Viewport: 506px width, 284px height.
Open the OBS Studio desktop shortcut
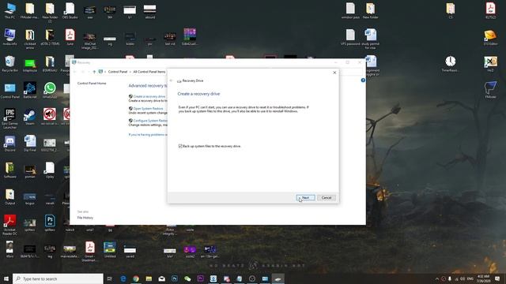click(70, 10)
